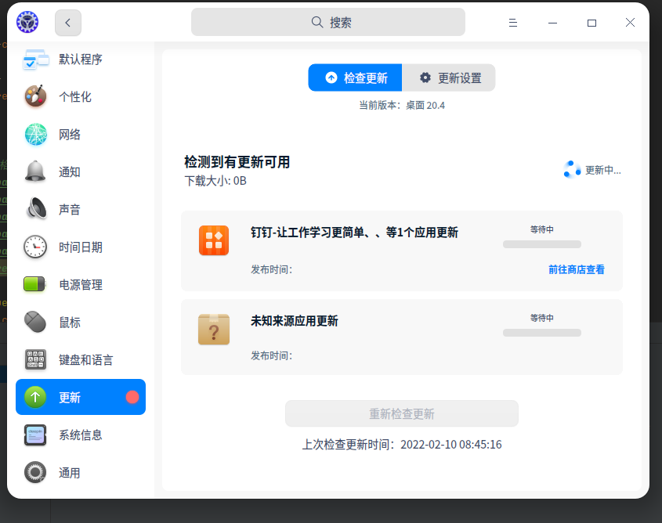This screenshot has width=662, height=523.
Task: Click the DingTalk app update icon
Action: (214, 240)
